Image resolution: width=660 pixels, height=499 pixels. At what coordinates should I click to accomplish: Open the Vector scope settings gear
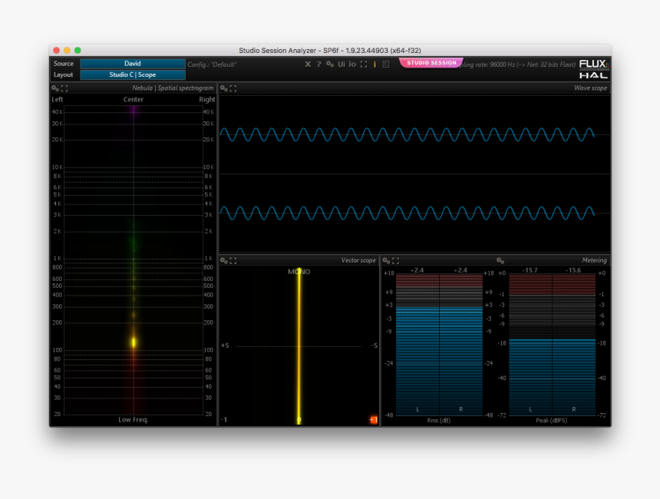pyautogui.click(x=223, y=260)
